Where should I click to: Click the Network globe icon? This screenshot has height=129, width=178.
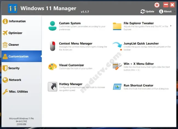(5, 80)
